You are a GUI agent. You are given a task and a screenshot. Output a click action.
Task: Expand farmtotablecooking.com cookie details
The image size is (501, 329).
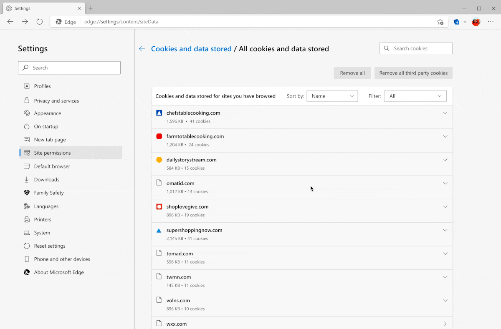pos(445,136)
